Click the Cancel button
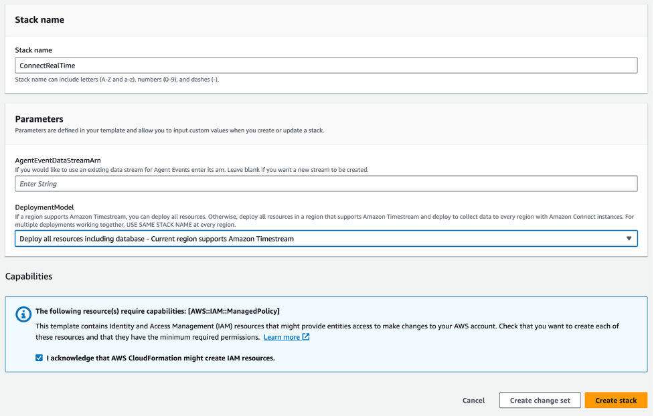The width and height of the screenshot is (654, 416). tap(473, 400)
